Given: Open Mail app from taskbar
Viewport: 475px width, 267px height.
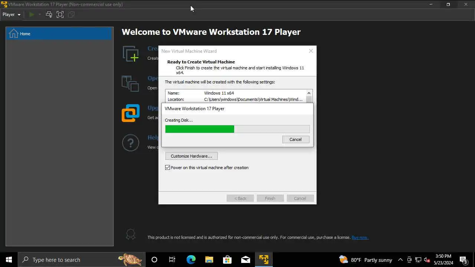Looking at the screenshot, I should point(245,260).
